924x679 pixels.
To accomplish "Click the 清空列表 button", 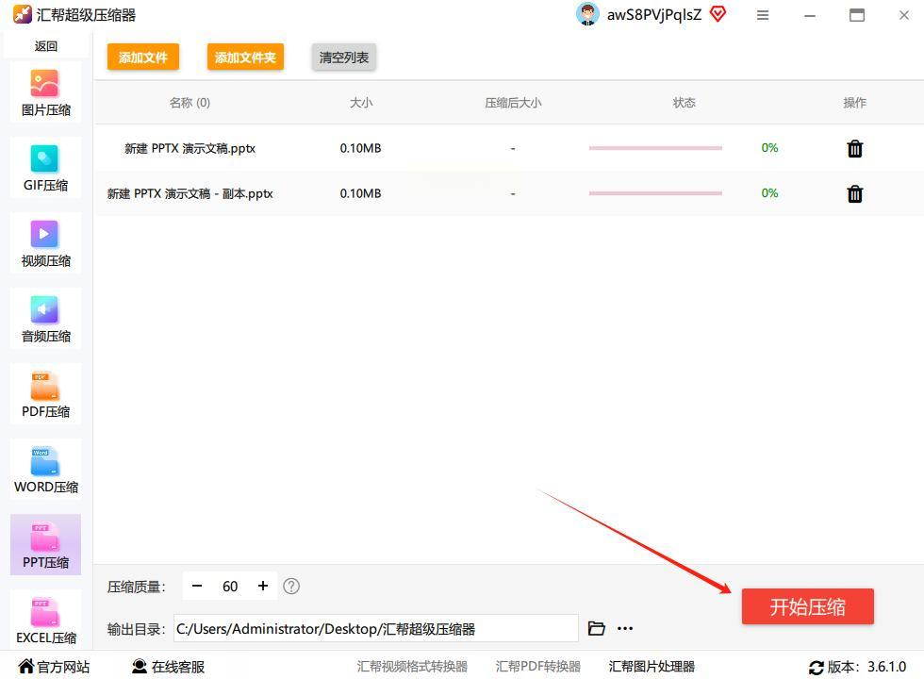I will pyautogui.click(x=343, y=58).
